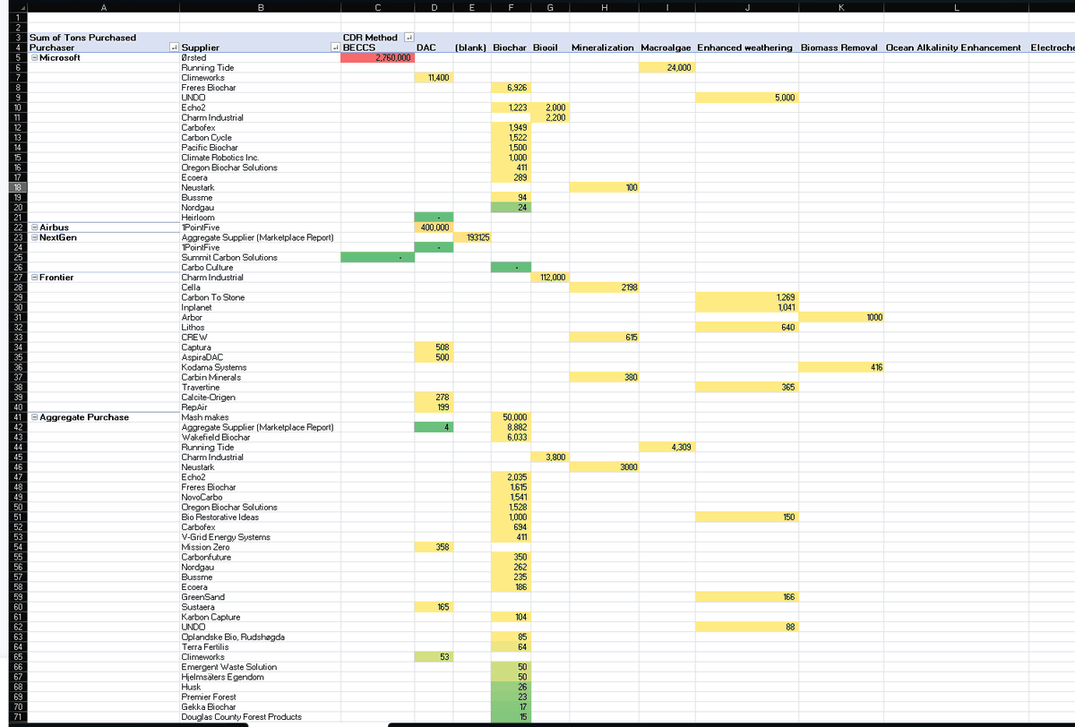Select column L header
Viewport: 1075px width, 727px height.
pos(955,7)
